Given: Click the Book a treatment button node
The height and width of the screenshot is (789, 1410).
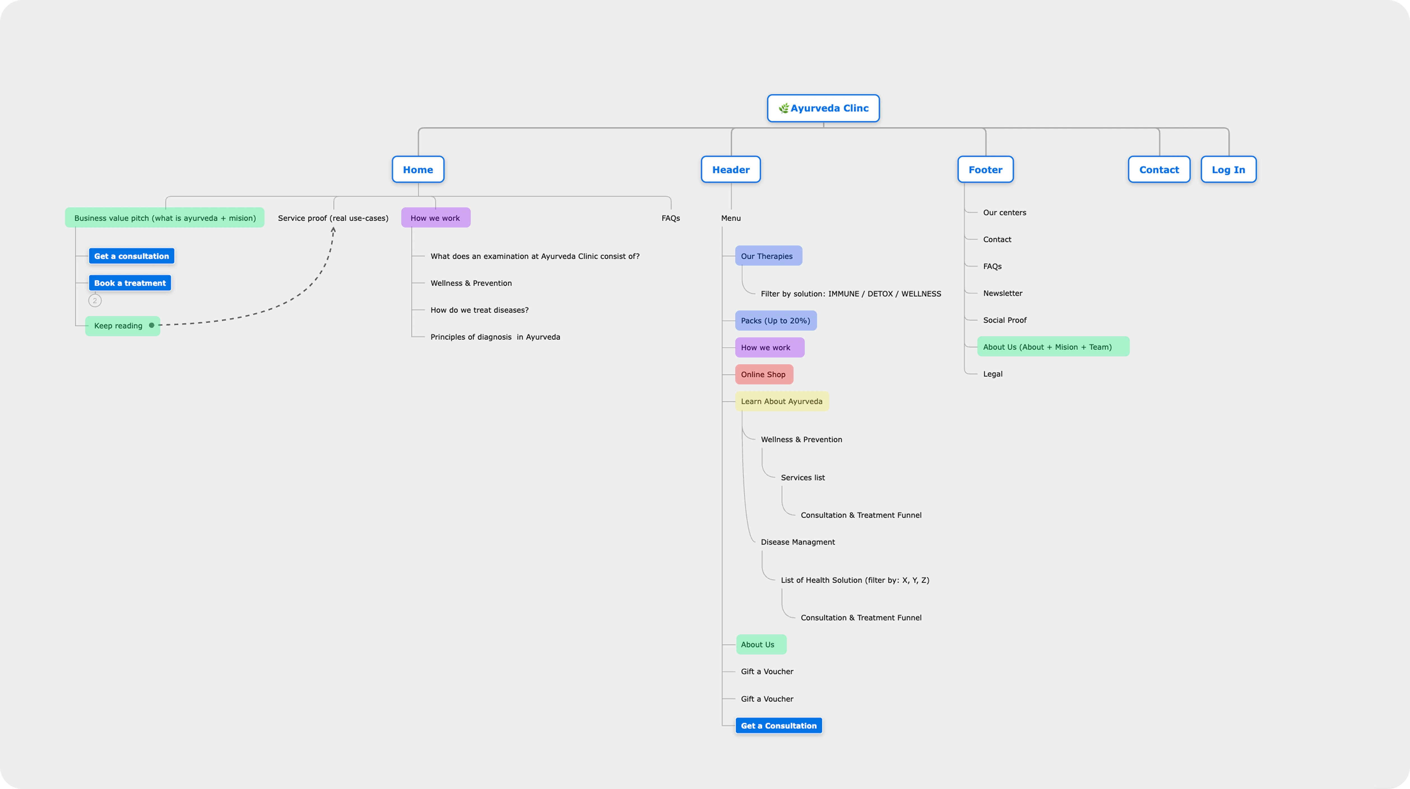Looking at the screenshot, I should [130, 283].
